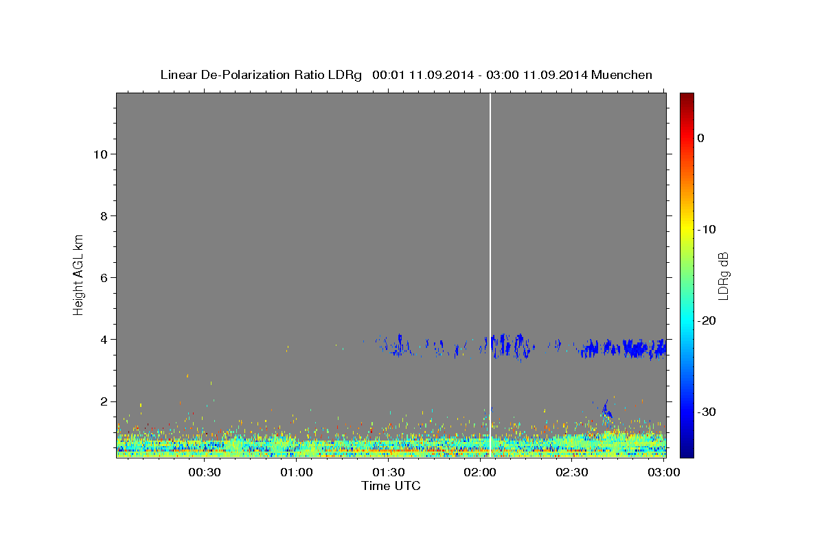This screenshot has width=824, height=549.
Task: Click the 03:00 time tick label
Action: point(663,472)
